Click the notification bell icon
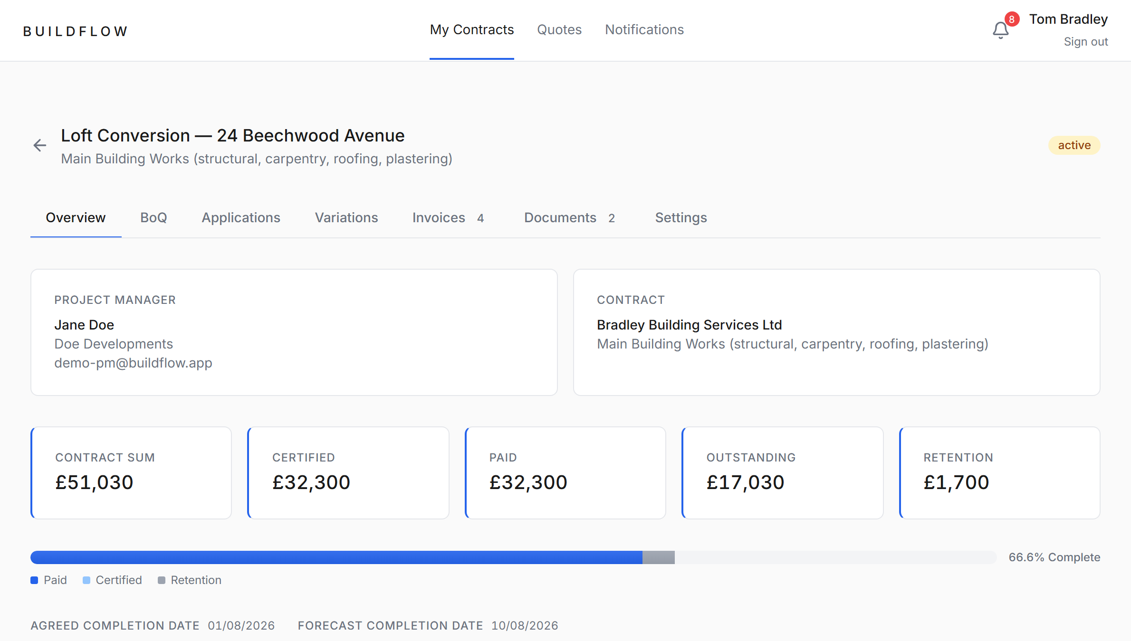This screenshot has height=641, width=1131. pos(1000,31)
